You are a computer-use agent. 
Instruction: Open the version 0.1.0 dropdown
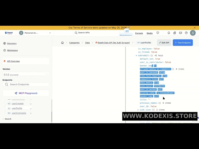point(26,74)
